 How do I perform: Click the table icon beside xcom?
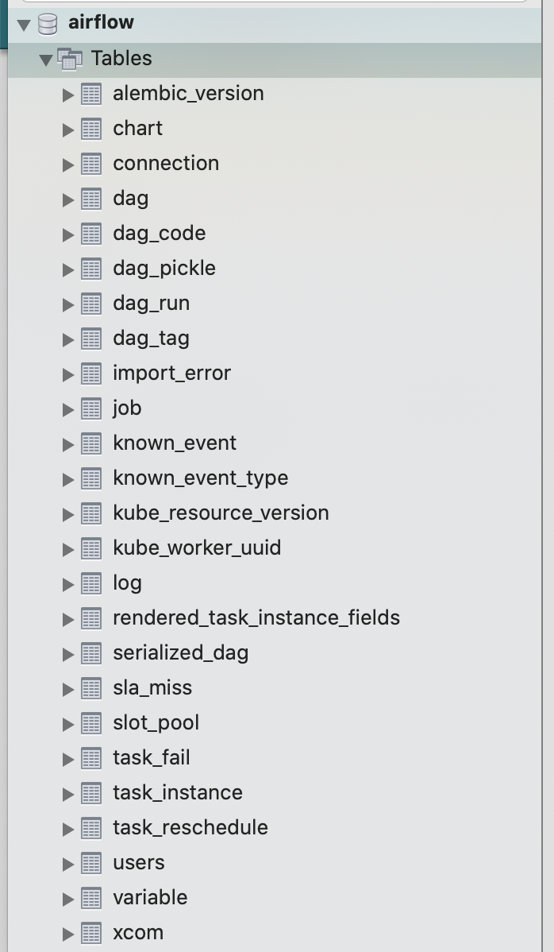click(91, 933)
